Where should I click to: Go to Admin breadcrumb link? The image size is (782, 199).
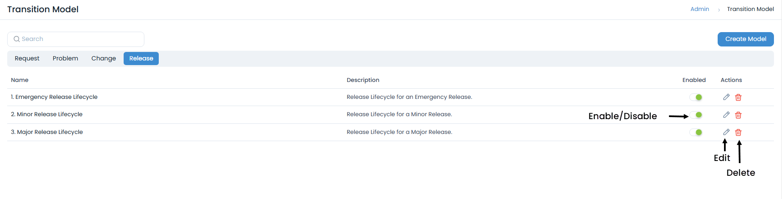[x=699, y=9]
